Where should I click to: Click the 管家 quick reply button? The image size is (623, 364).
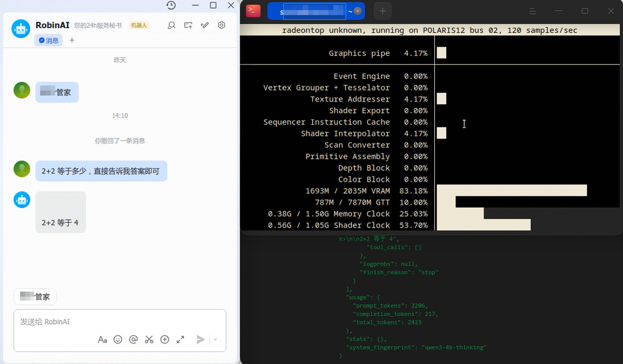coord(35,297)
